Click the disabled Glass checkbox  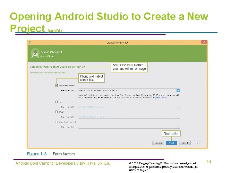56,122
